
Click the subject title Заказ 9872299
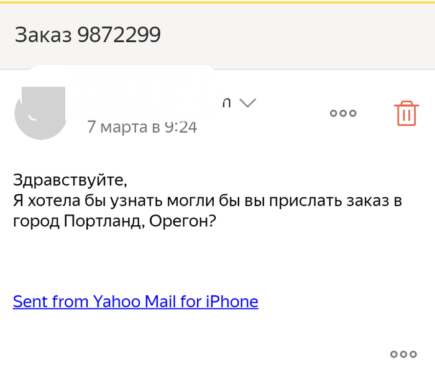pos(88,35)
